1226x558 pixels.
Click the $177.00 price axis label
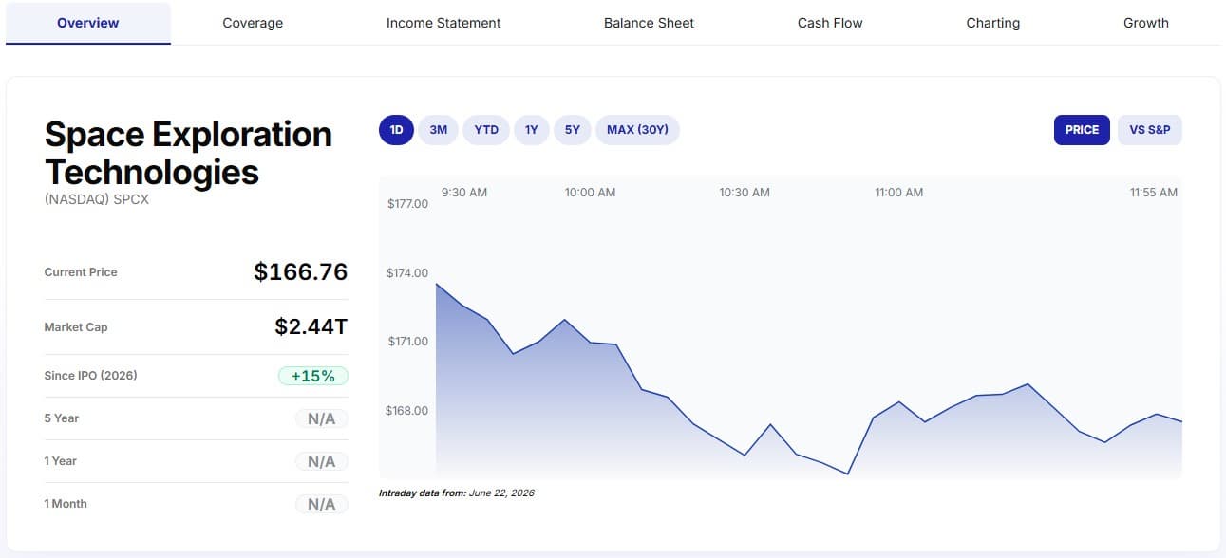tap(408, 204)
